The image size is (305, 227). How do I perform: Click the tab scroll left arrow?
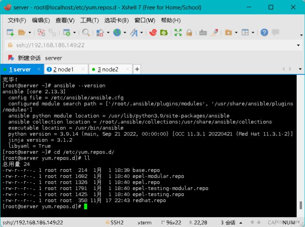pos(283,69)
